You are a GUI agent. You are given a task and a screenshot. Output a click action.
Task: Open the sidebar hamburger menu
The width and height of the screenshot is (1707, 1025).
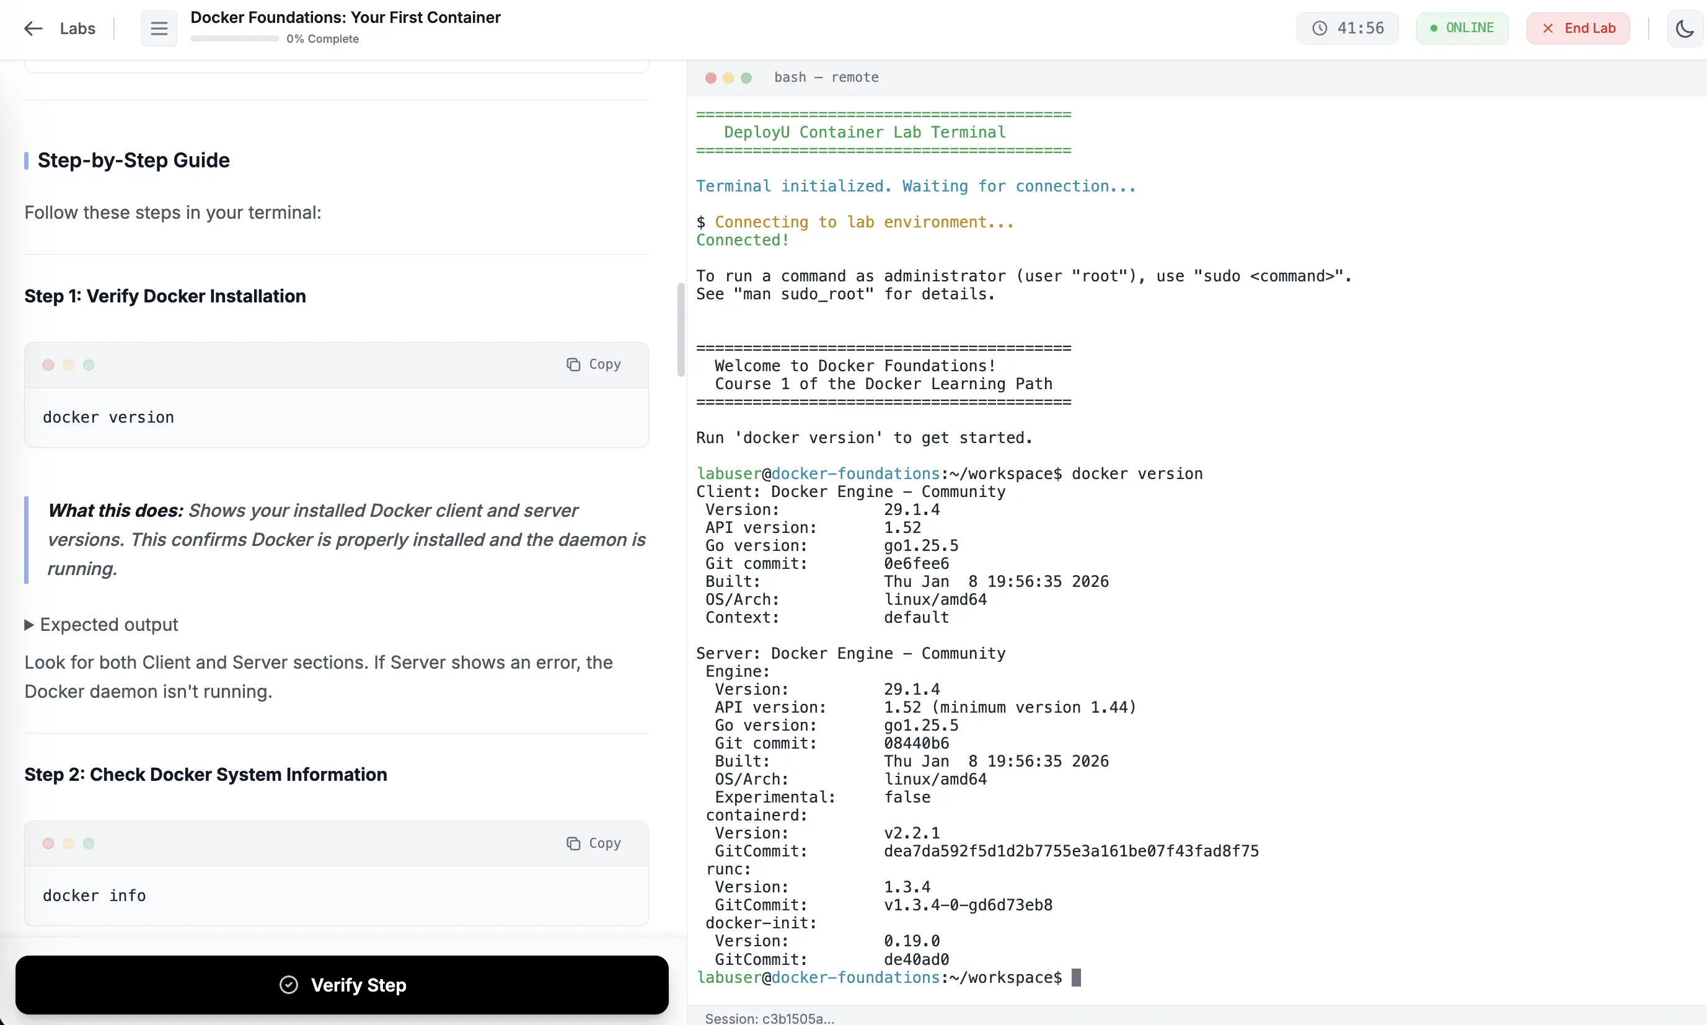[158, 29]
